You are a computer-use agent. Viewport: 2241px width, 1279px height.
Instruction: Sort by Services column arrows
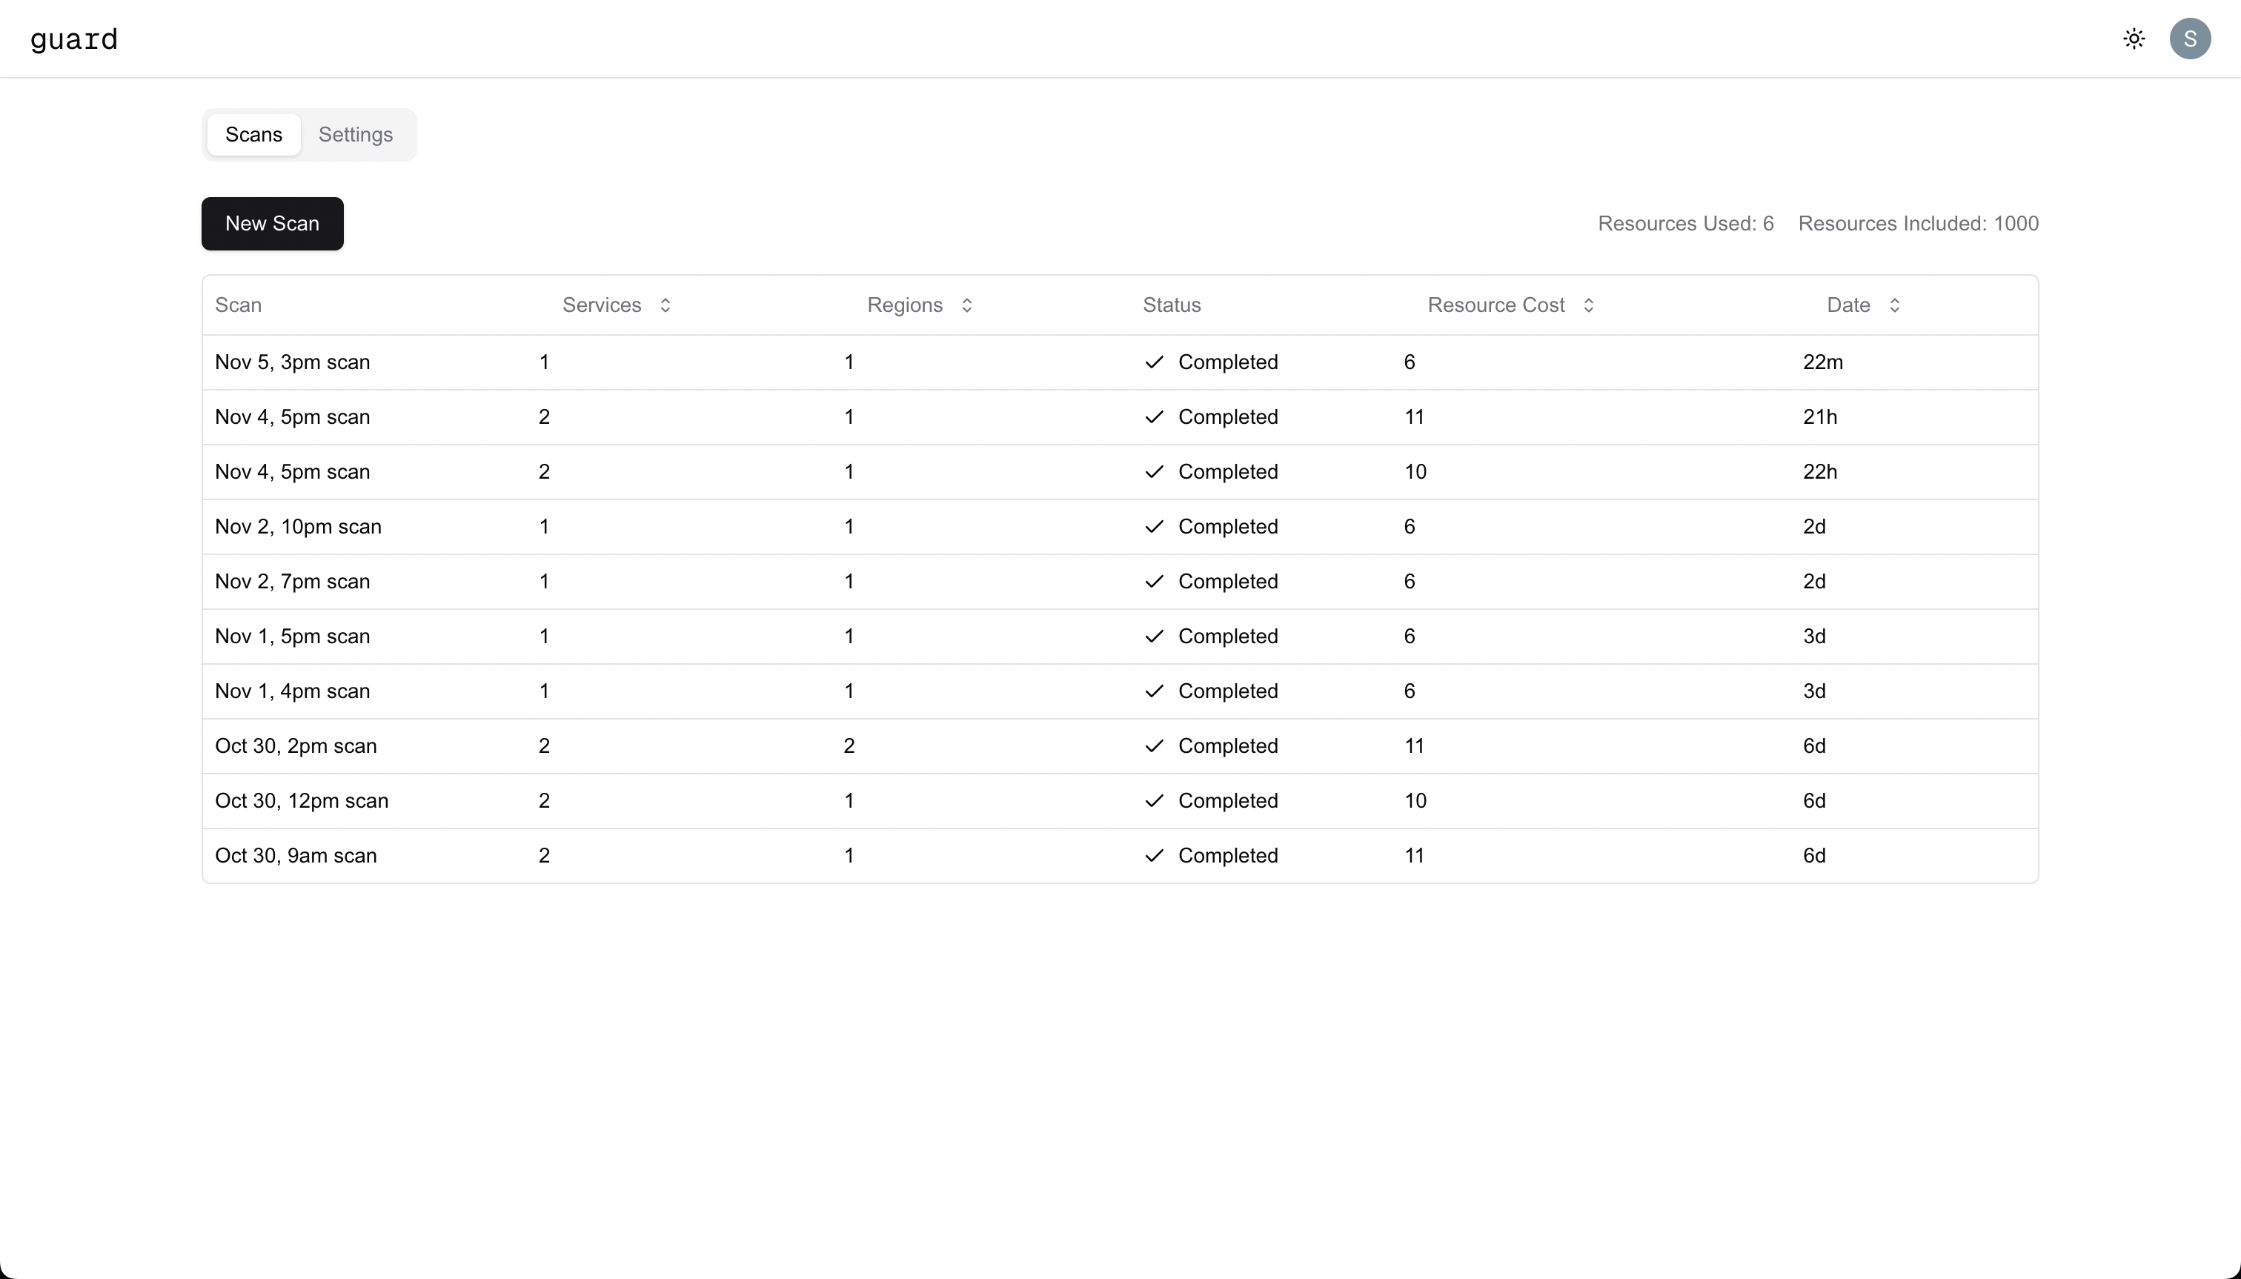(665, 306)
